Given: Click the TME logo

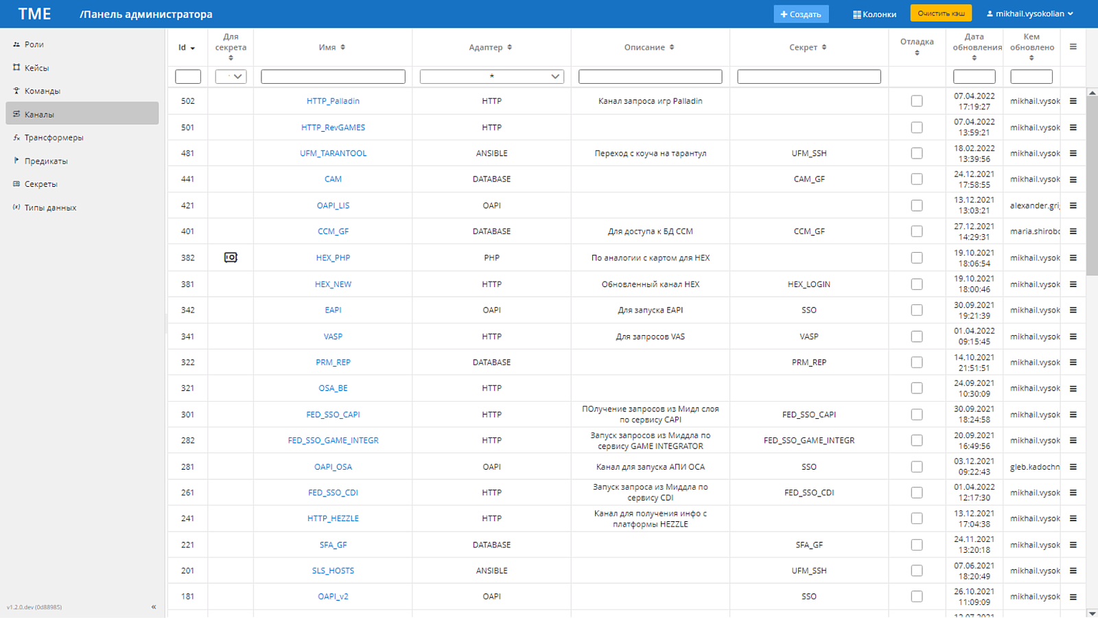Looking at the screenshot, I should [34, 14].
